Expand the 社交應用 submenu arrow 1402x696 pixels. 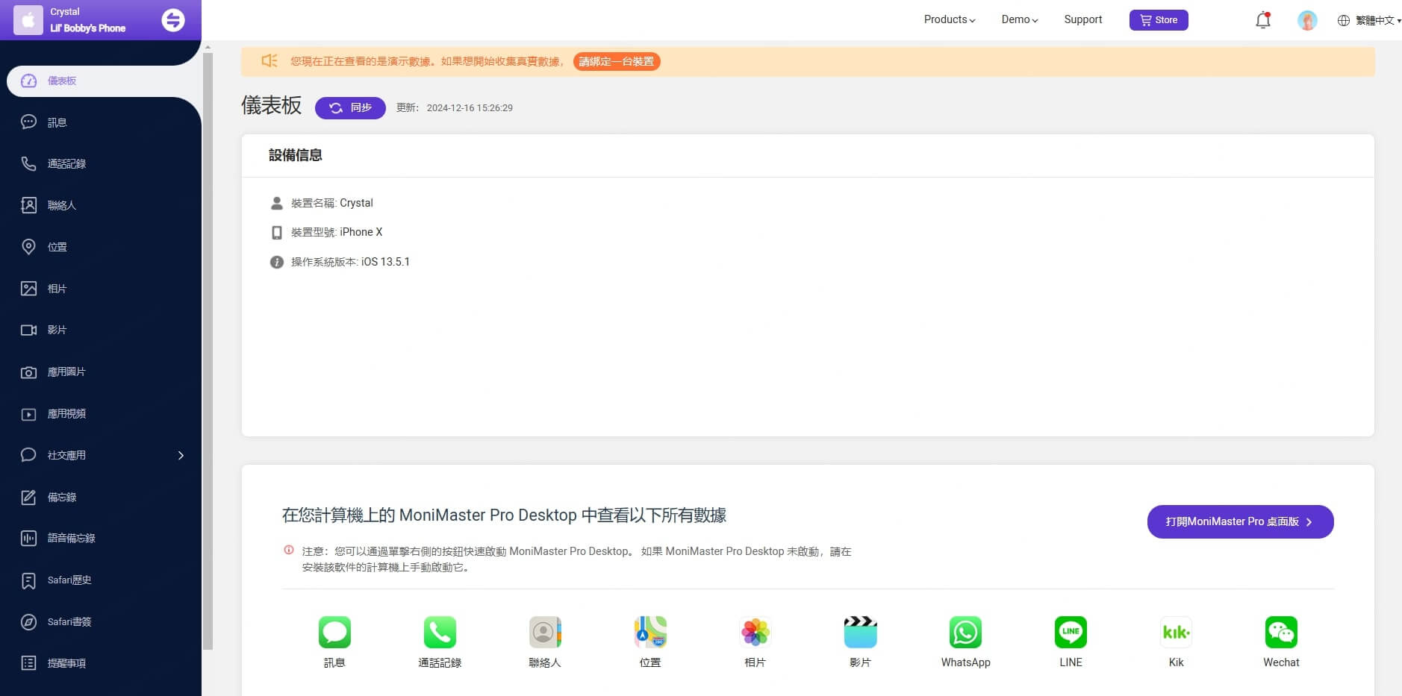coord(181,455)
